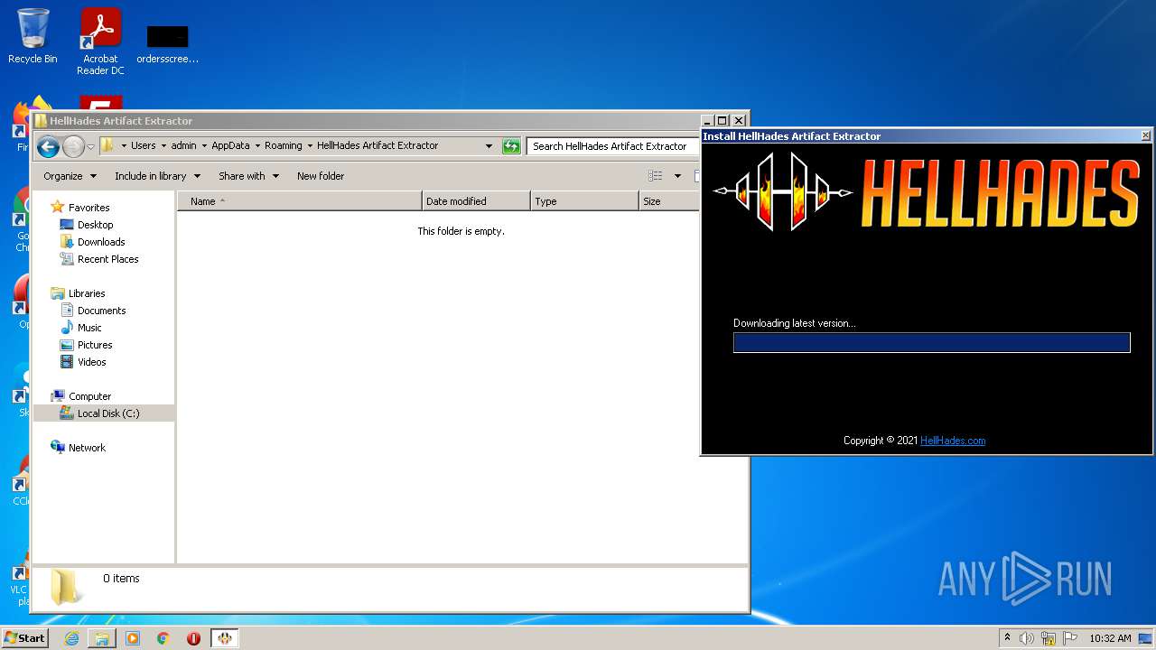Click the New folder button
The image size is (1156, 650).
coord(321,176)
